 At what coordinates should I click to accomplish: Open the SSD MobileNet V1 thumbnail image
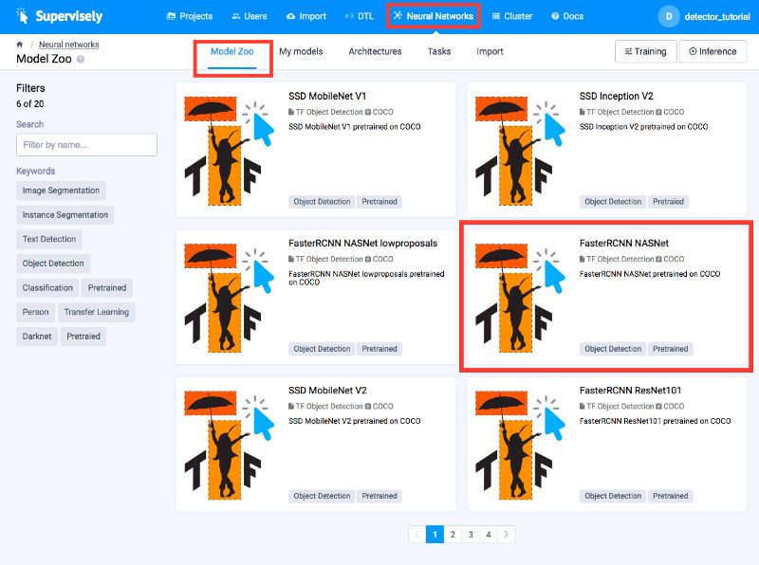(x=230, y=151)
